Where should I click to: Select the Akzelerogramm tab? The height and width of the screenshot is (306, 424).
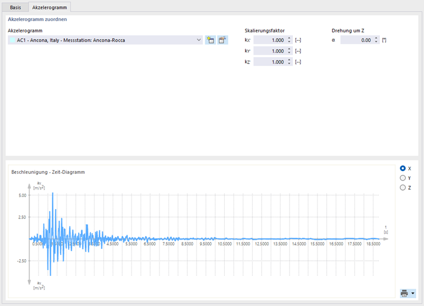[x=50, y=7]
